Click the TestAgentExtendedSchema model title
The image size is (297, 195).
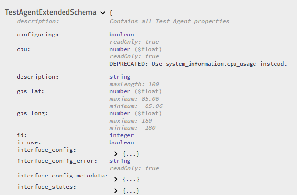tap(51, 12)
